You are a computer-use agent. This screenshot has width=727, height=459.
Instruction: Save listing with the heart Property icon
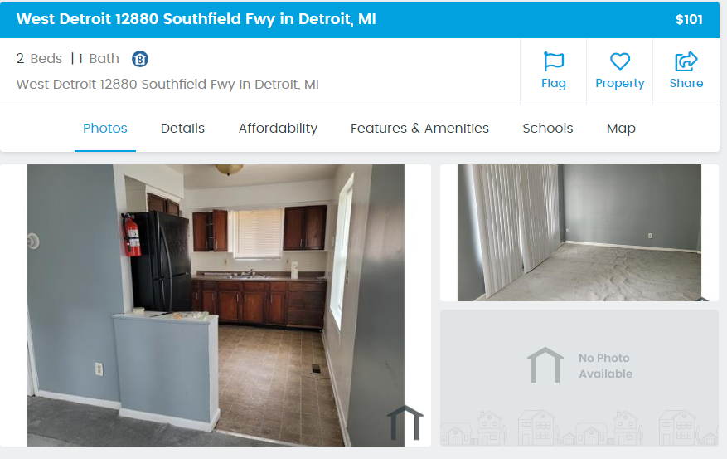click(620, 61)
